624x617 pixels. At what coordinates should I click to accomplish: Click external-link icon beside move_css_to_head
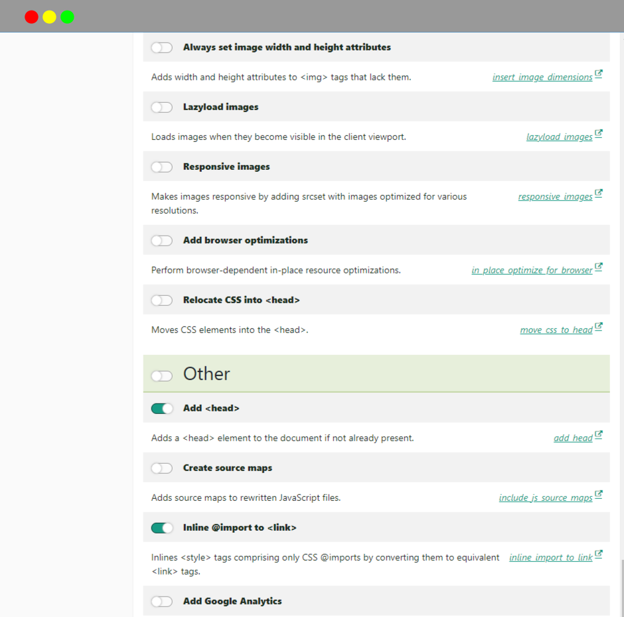599,326
